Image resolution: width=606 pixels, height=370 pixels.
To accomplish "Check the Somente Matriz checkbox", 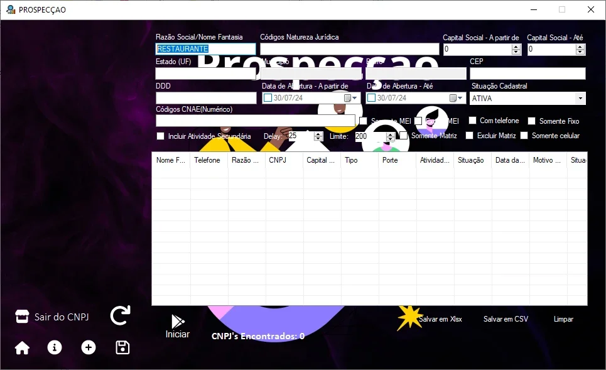I will coord(404,135).
